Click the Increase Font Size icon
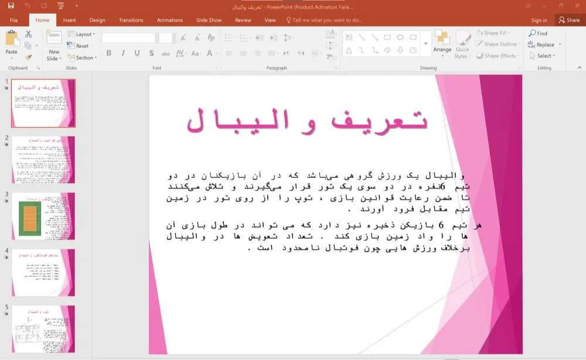Screen dimensions: 586x360 [x=183, y=37]
